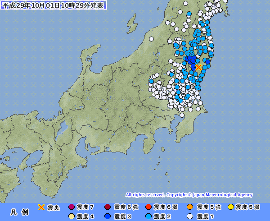Click the 震度5弱 label text
Image resolution: width=270 pixels, height=221 pixels.
coord(247,207)
